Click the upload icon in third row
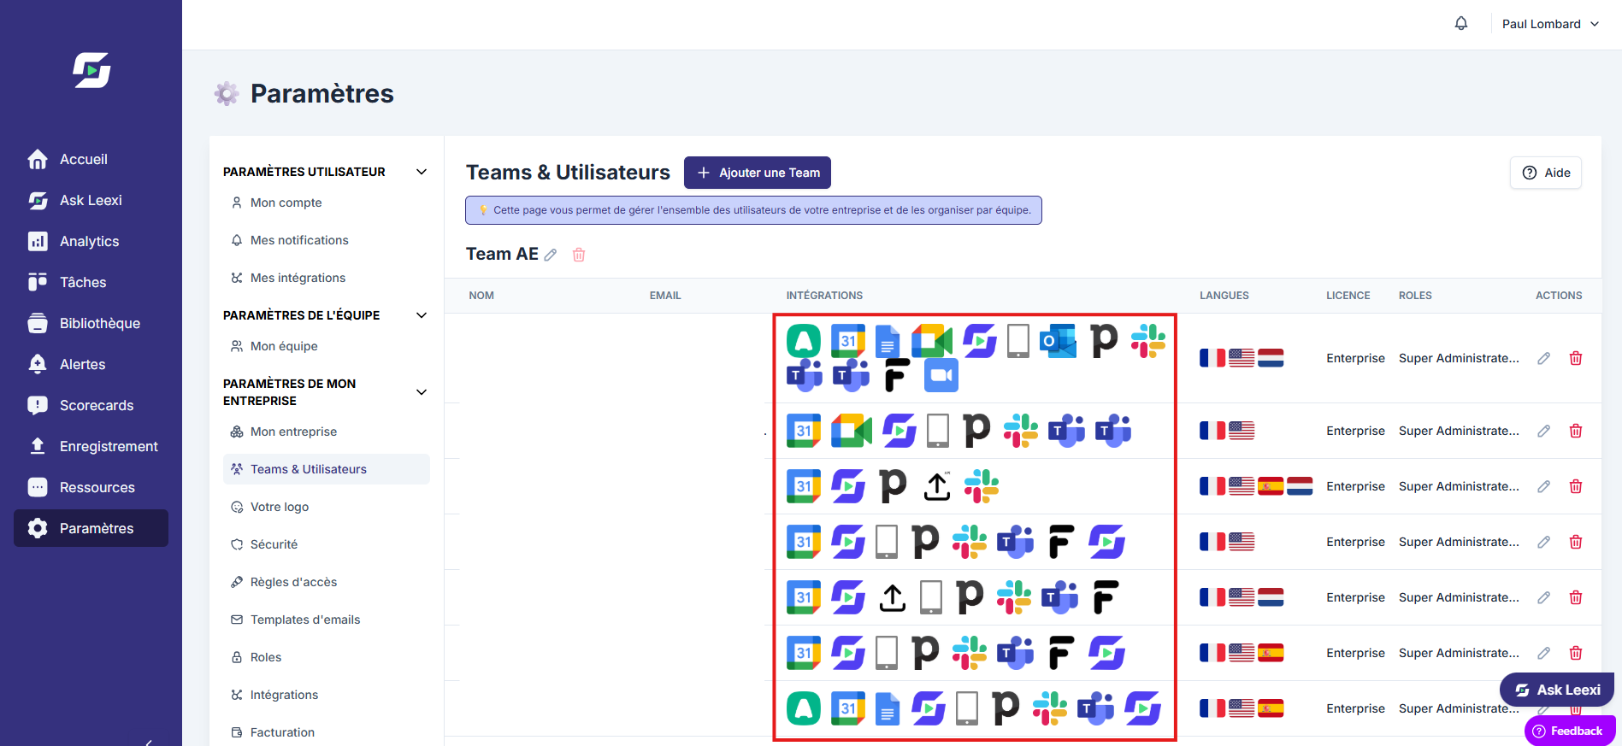The width and height of the screenshot is (1622, 746). [x=937, y=486]
